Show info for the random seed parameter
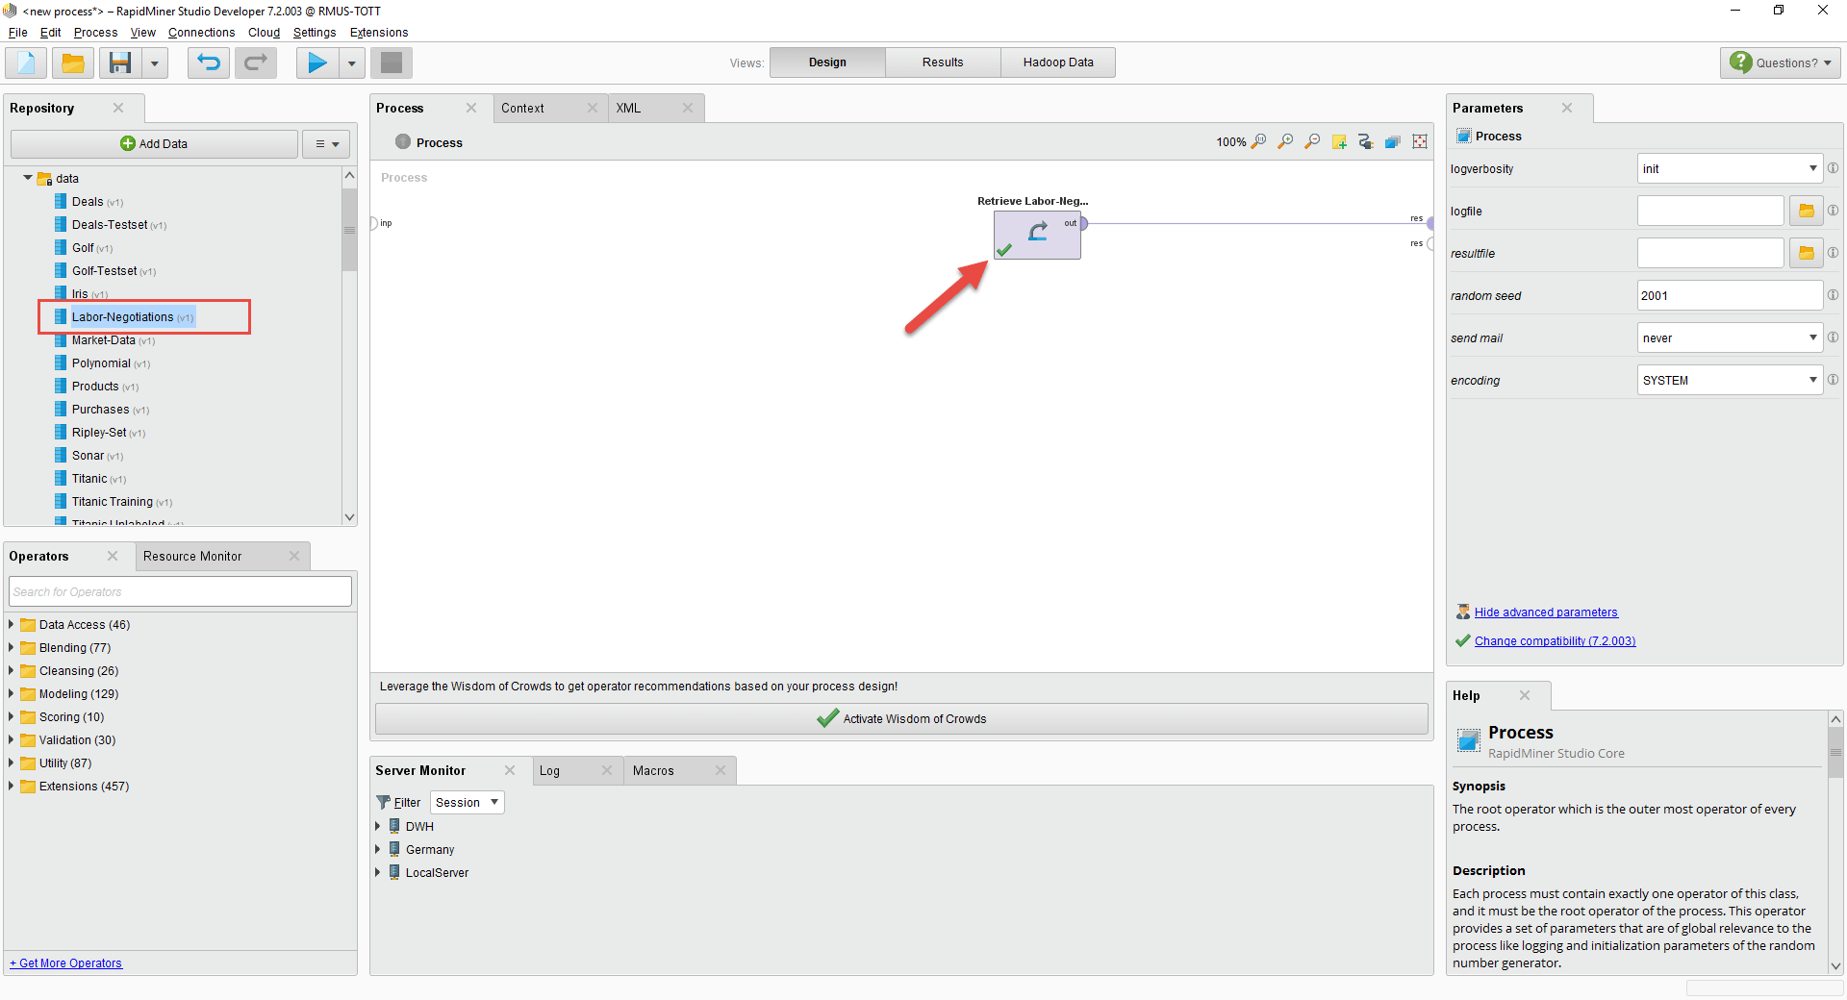This screenshot has height=1000, width=1847. (1834, 295)
